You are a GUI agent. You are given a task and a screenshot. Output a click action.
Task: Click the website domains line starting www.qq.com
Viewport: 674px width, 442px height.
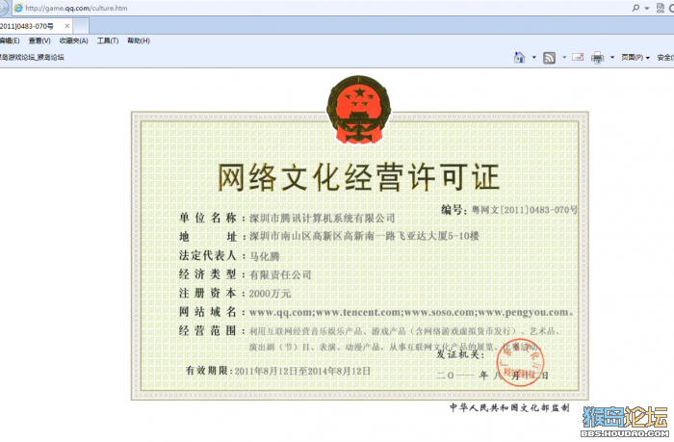click(411, 313)
